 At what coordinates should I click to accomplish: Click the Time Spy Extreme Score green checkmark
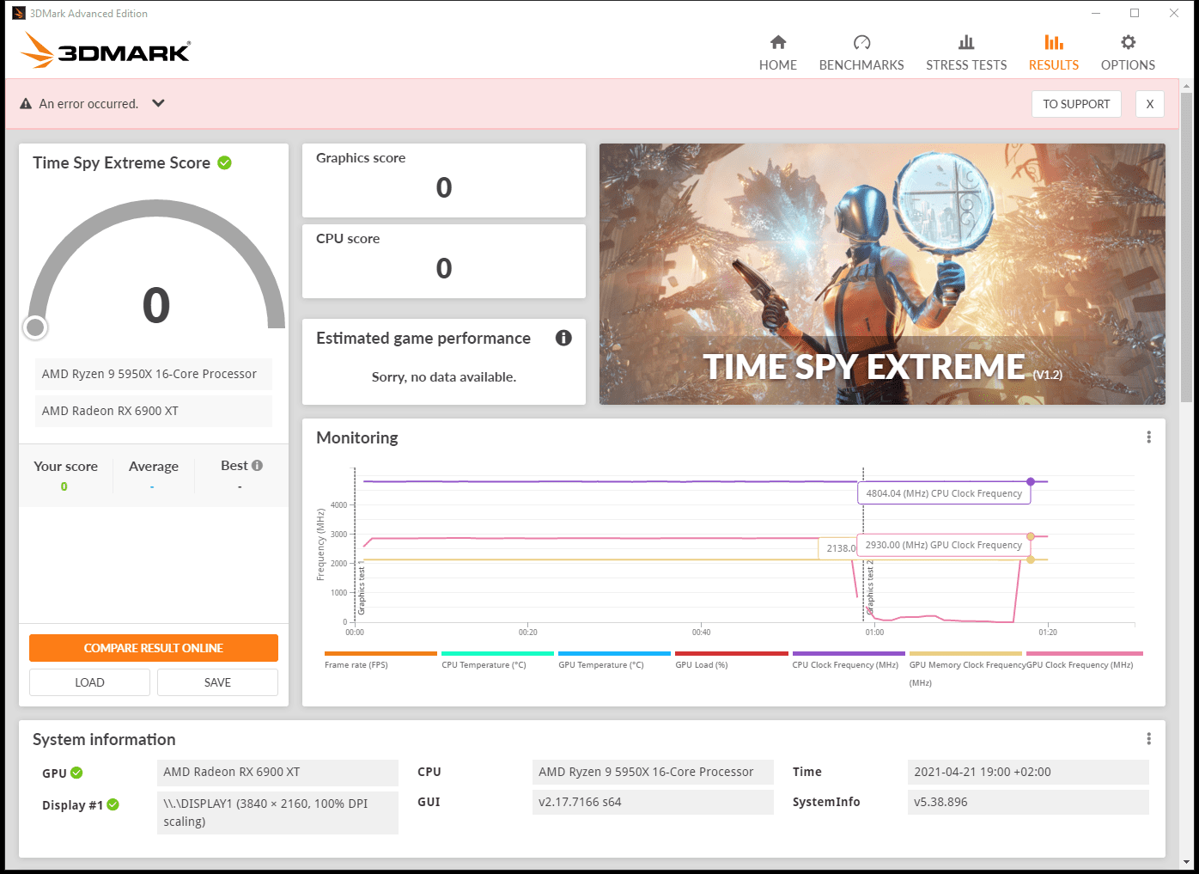click(x=225, y=162)
